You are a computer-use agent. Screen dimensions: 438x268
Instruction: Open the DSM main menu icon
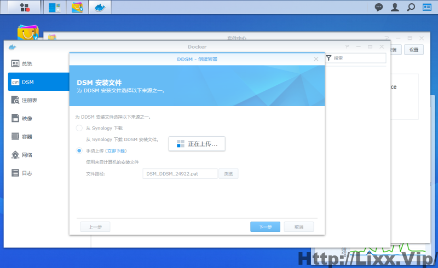(25, 7)
